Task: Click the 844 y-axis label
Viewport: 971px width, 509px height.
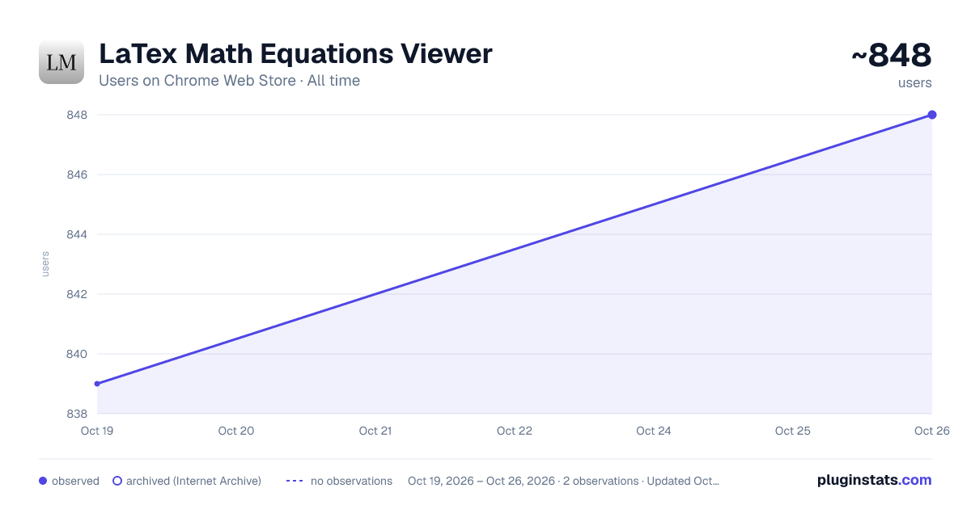Action: [x=77, y=234]
